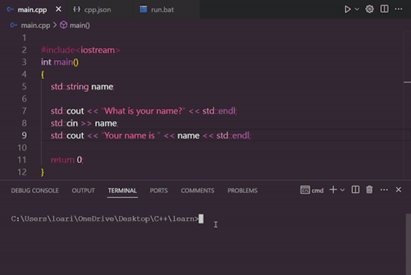Click line number 5 in the gutter
Viewport: 411px width, 275px height.
pos(24,87)
